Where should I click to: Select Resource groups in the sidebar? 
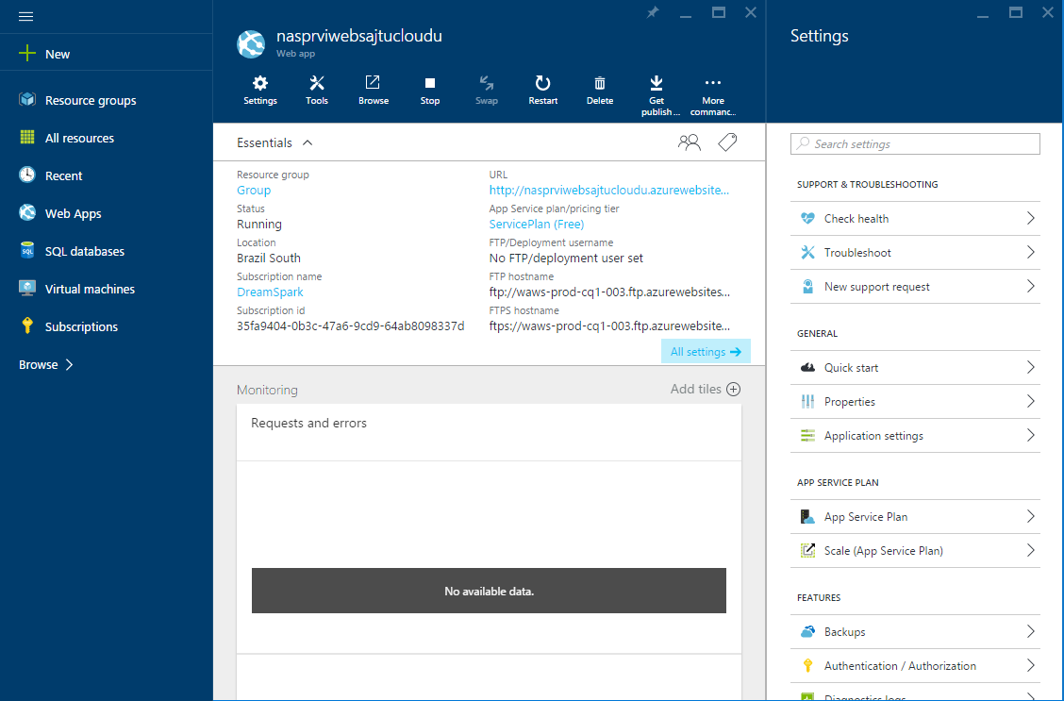90,100
